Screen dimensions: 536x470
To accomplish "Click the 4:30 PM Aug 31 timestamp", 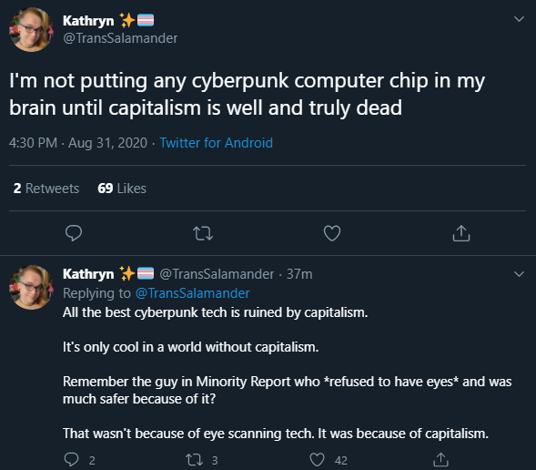I will click(78, 143).
